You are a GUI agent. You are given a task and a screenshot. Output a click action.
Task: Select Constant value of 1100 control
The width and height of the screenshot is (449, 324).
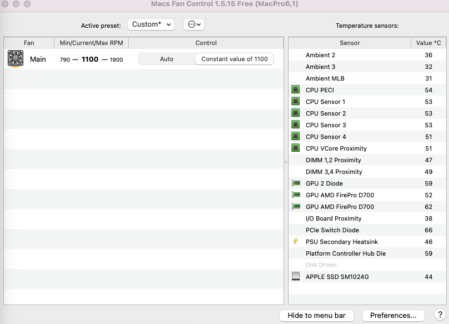[234, 59]
